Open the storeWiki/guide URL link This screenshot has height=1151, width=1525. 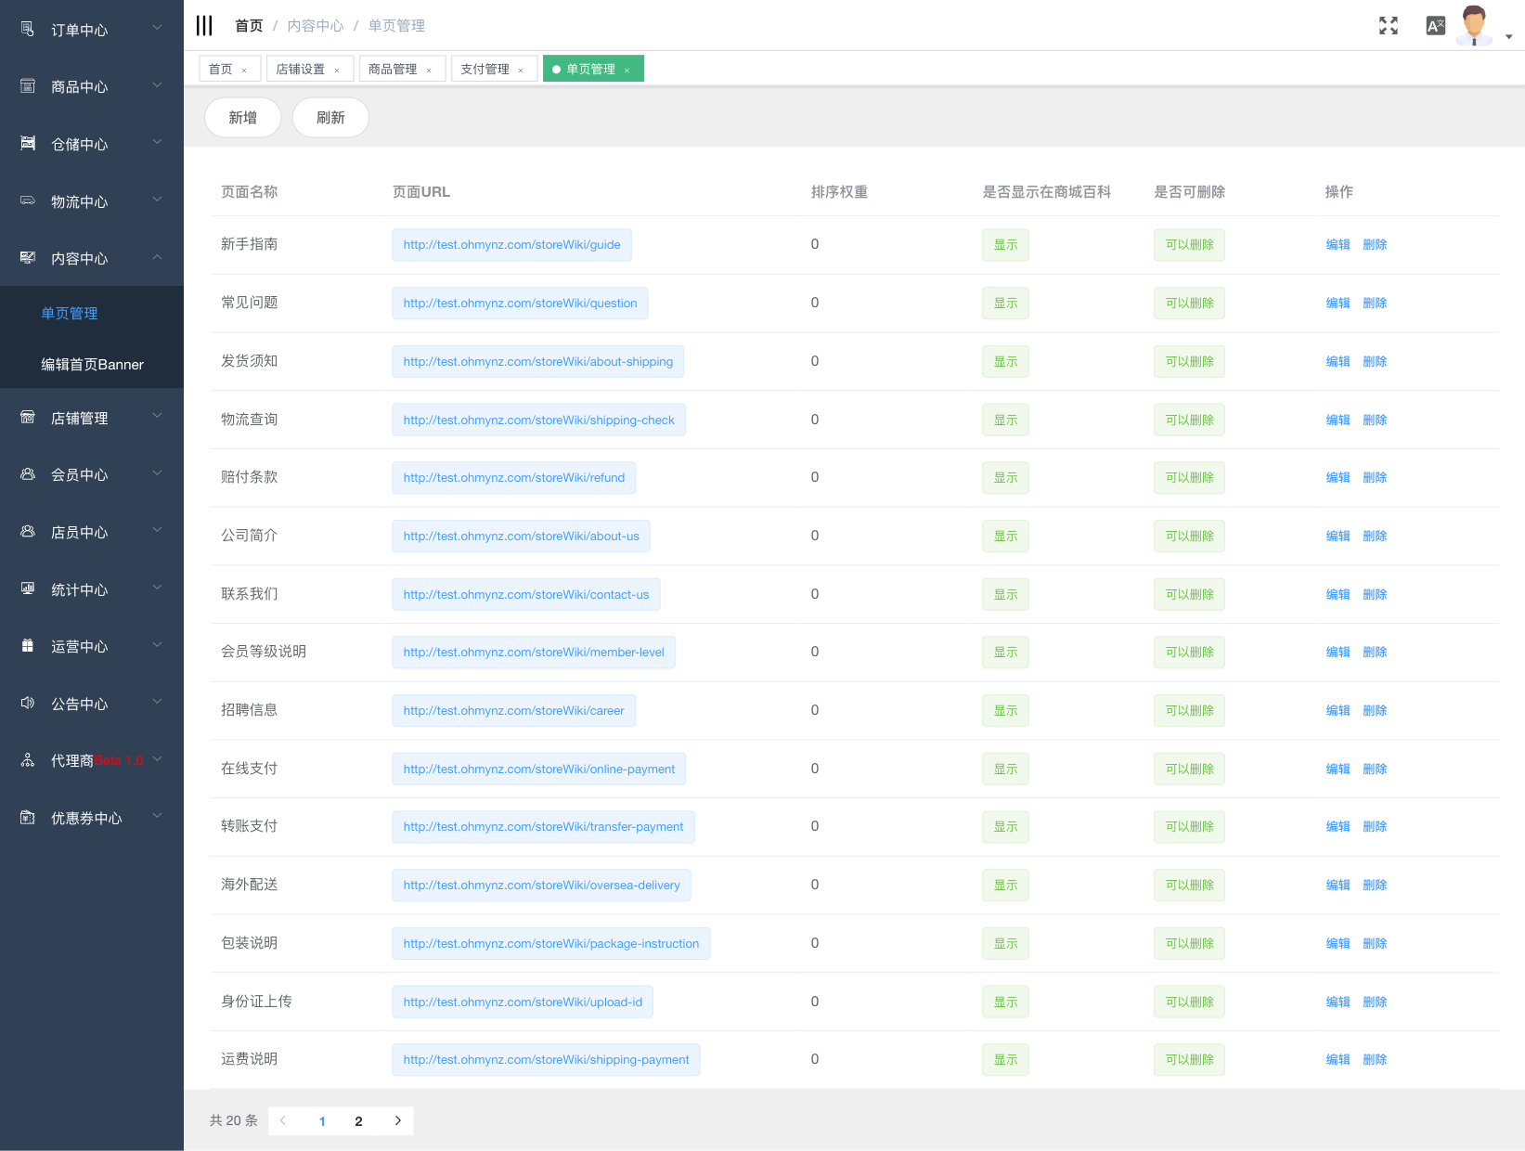point(511,245)
